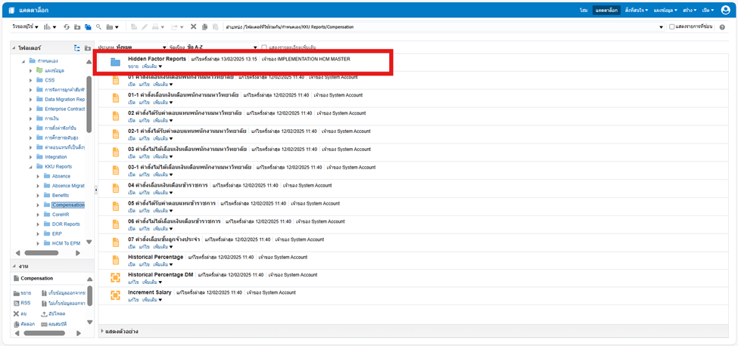This screenshot has width=738, height=346.
Task: Click the folder tree view icon in Folders header
Action: [77, 48]
